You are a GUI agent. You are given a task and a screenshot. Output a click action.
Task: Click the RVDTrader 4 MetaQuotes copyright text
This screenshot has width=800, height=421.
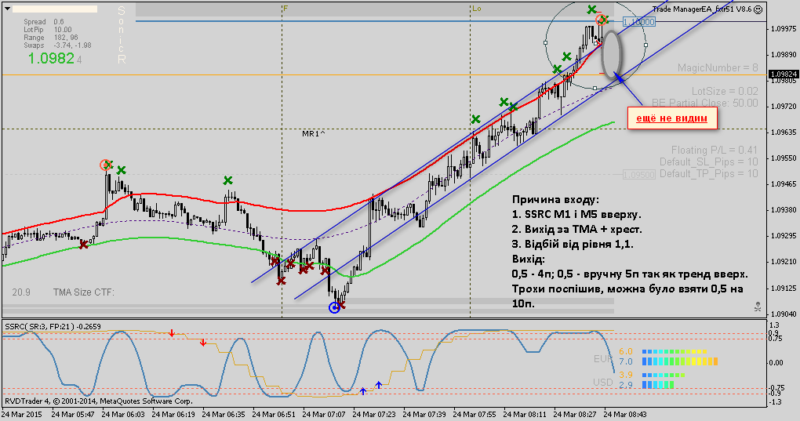pos(99,401)
